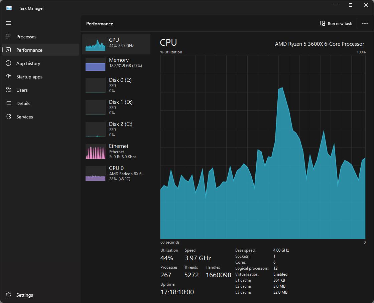Click the Details list icon
Screen dimensions: 374x303
(8, 103)
